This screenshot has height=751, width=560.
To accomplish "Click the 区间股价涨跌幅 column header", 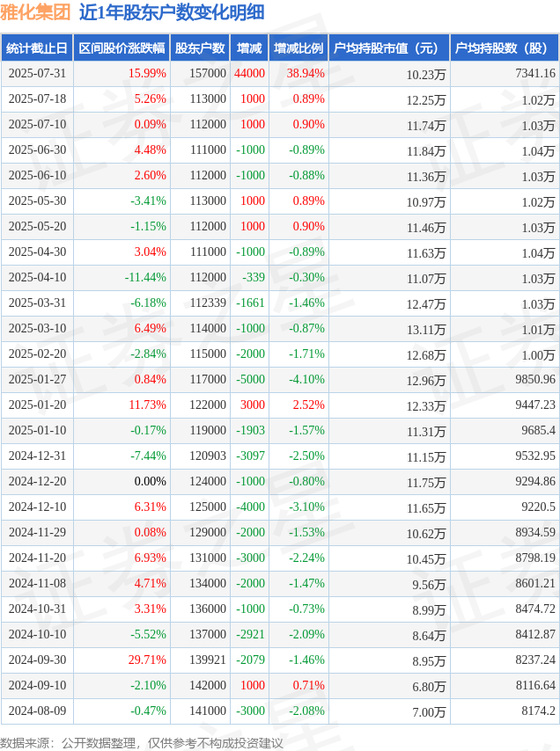I will click(122, 47).
